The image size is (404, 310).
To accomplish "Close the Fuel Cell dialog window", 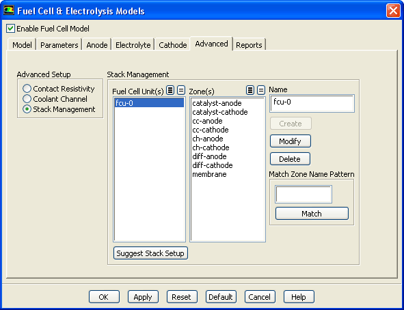I will coord(393,11).
